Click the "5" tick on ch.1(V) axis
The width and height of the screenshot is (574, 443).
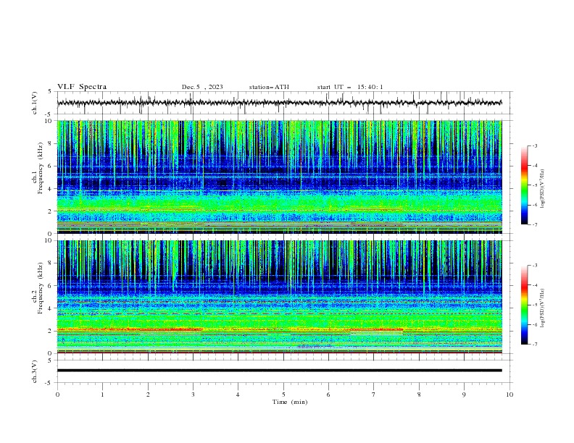point(50,92)
